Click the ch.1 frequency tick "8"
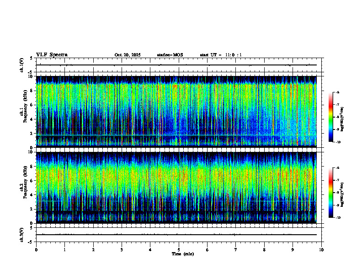 click(32, 91)
